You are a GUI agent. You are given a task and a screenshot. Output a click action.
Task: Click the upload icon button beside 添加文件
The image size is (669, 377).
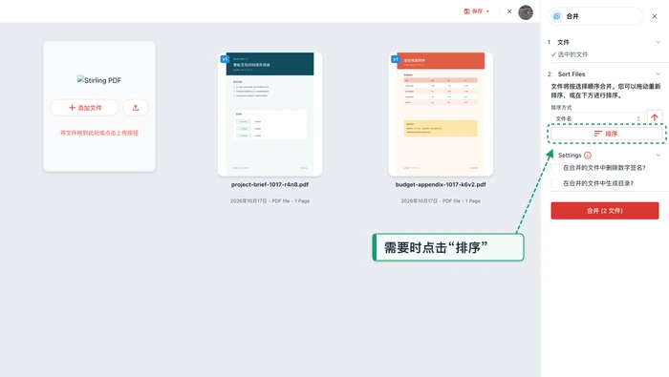pyautogui.click(x=136, y=108)
